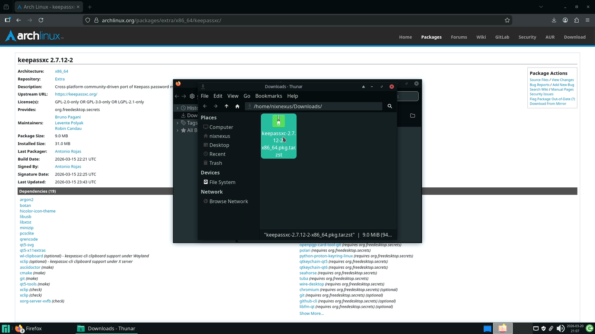Image resolution: width=595 pixels, height=334 pixels.
Task: Click x86_64 architecture link
Action: click(x=61, y=71)
